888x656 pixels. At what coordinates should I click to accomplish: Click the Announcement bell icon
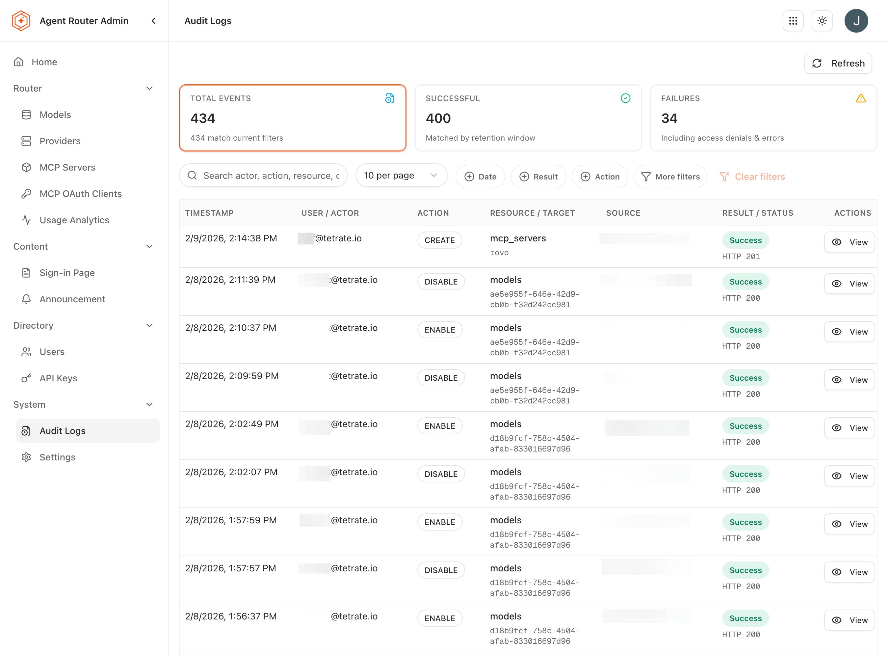(26, 299)
